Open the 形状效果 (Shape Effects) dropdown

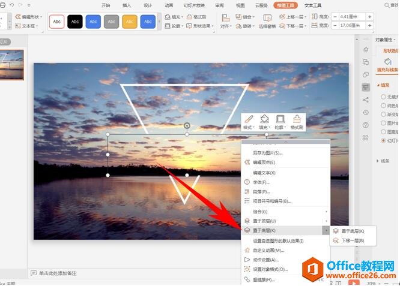(200, 26)
